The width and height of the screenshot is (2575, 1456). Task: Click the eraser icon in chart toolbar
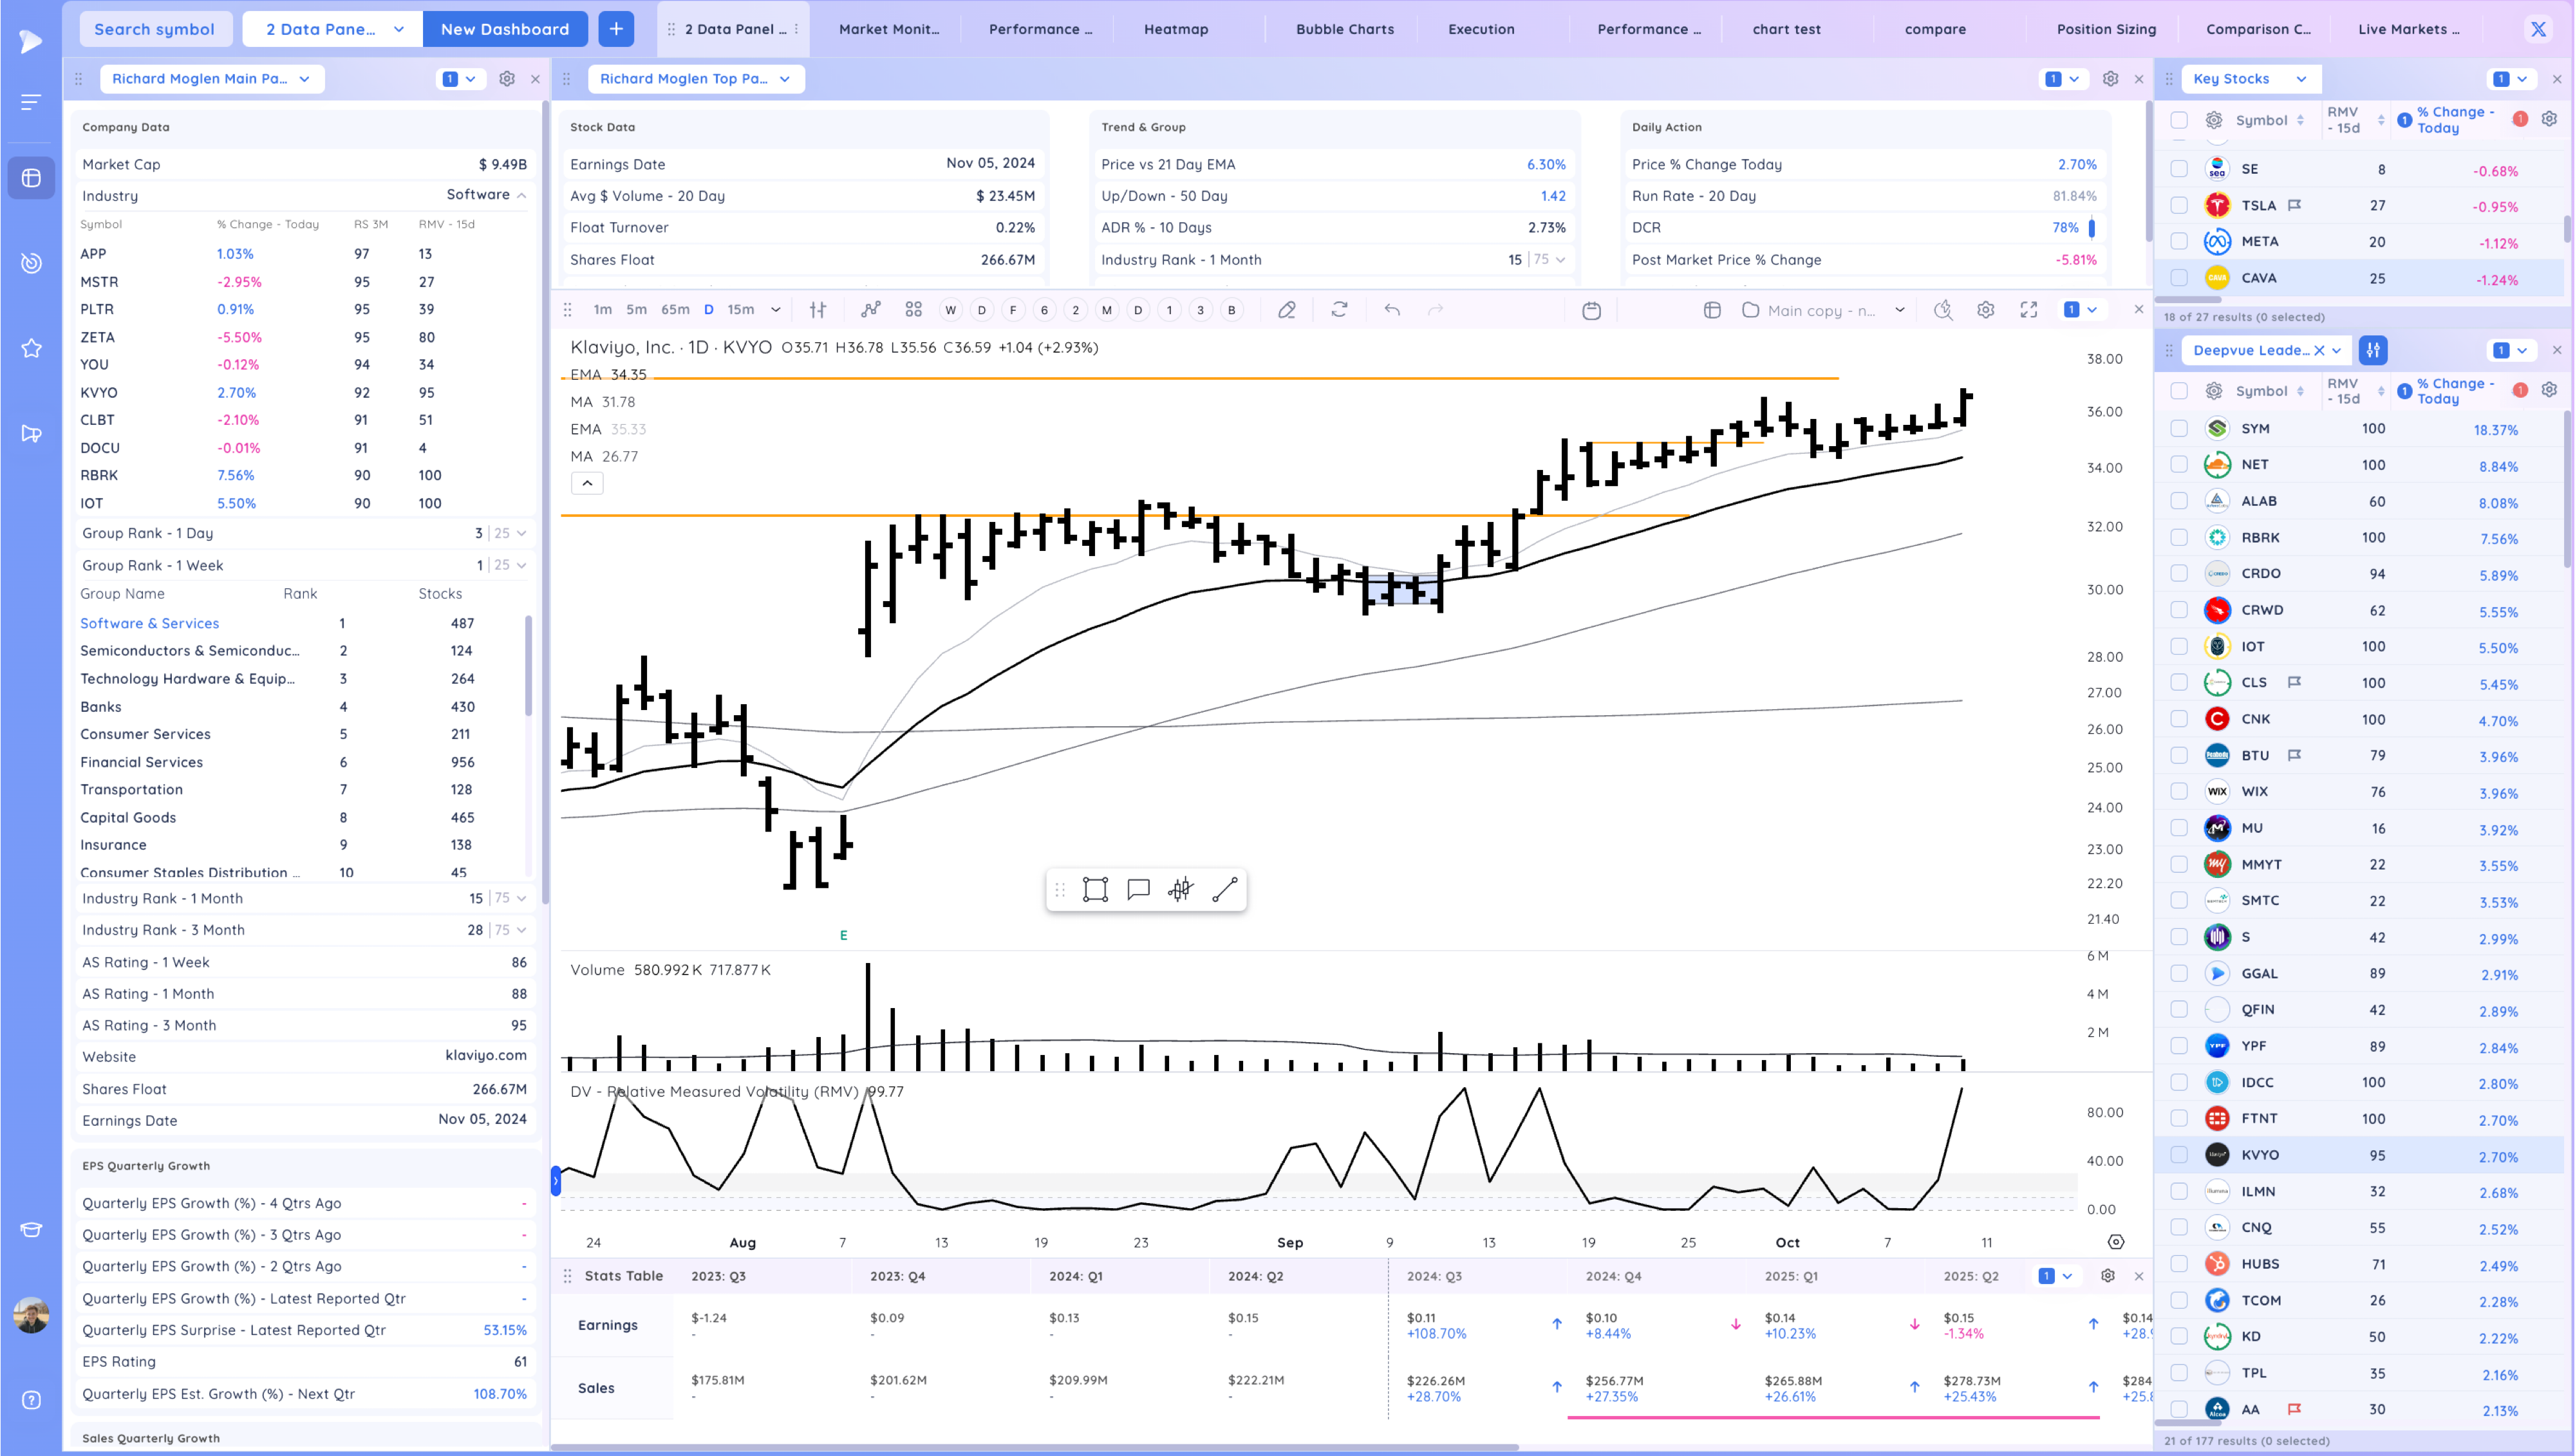tap(1287, 310)
